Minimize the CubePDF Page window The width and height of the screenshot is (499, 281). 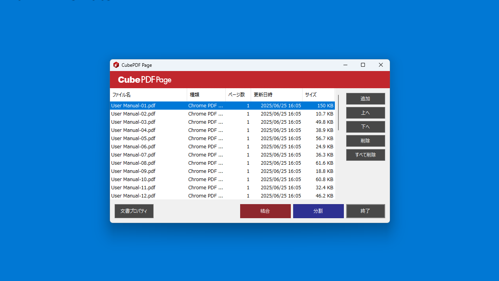click(x=345, y=65)
